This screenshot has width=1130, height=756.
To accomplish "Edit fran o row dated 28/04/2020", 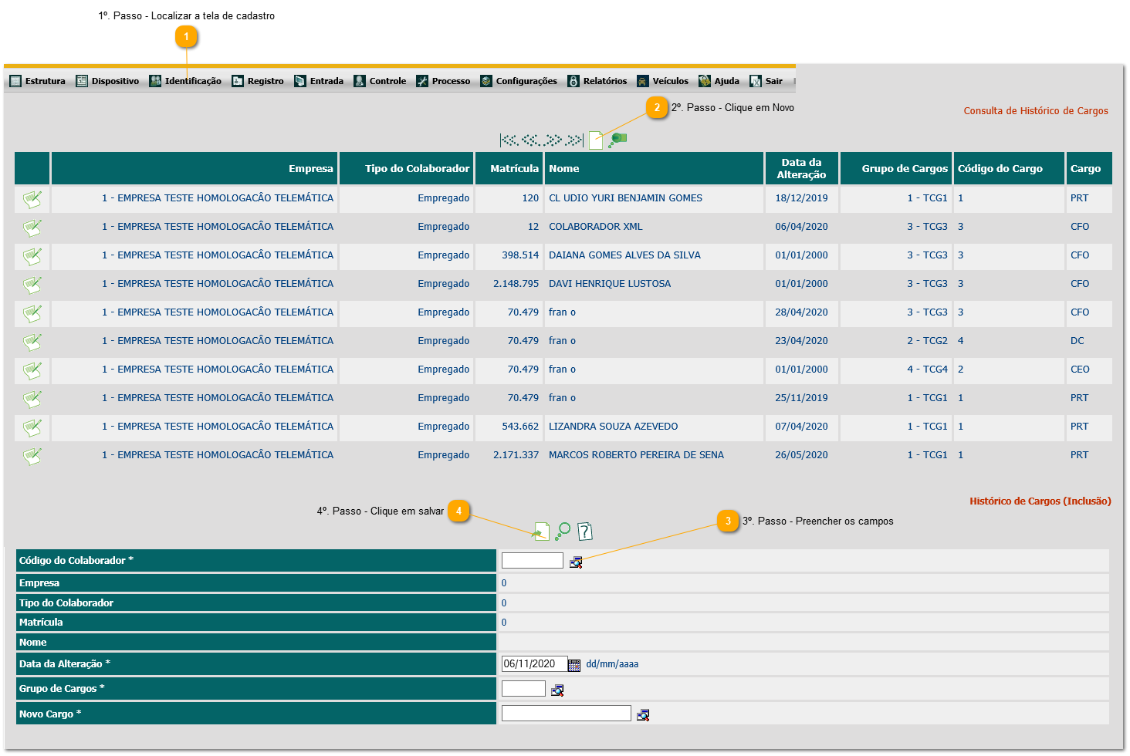I will (32, 313).
